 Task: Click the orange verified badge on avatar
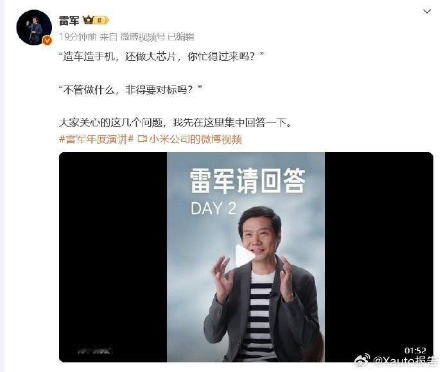(47, 41)
